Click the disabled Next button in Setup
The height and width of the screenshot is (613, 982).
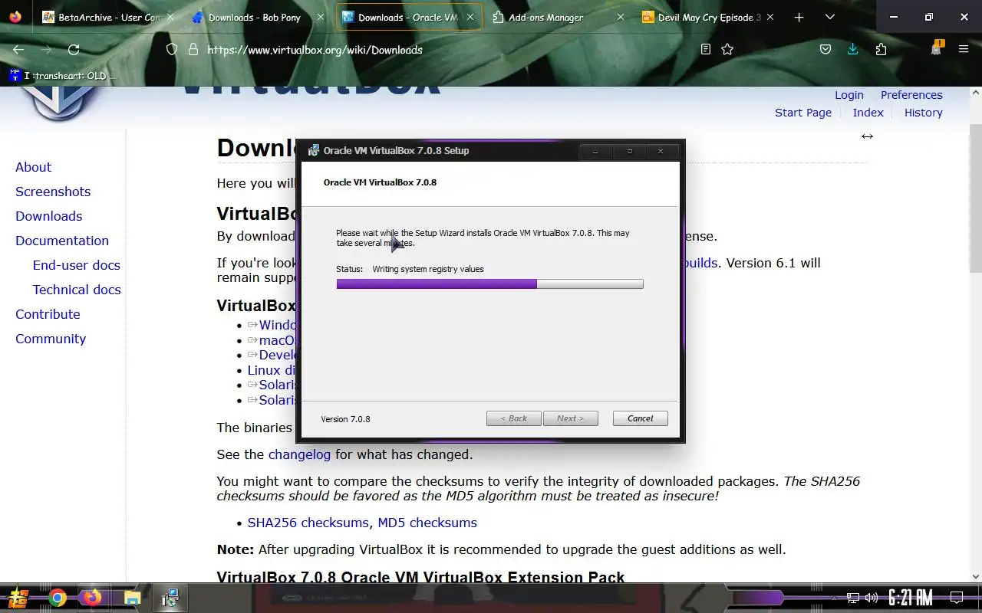point(570,418)
